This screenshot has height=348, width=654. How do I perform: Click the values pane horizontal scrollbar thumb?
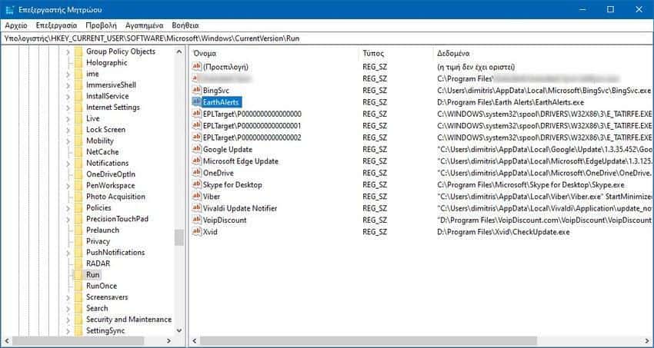369,341
